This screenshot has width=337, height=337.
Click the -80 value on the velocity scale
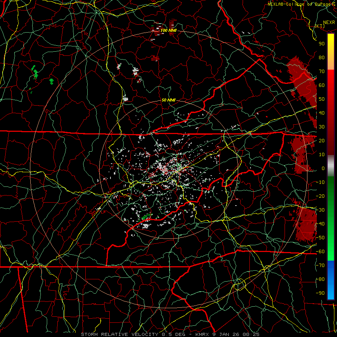[320, 279]
